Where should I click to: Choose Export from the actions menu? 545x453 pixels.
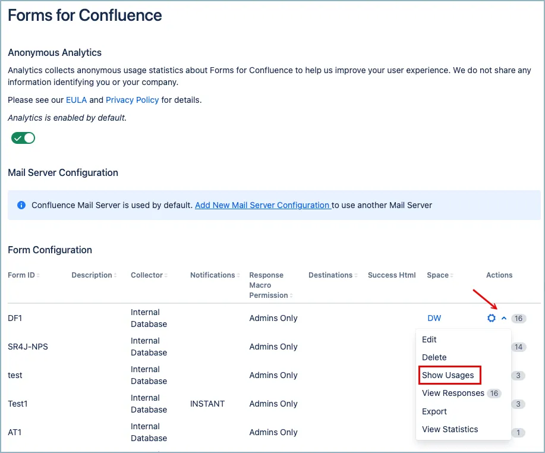434,411
